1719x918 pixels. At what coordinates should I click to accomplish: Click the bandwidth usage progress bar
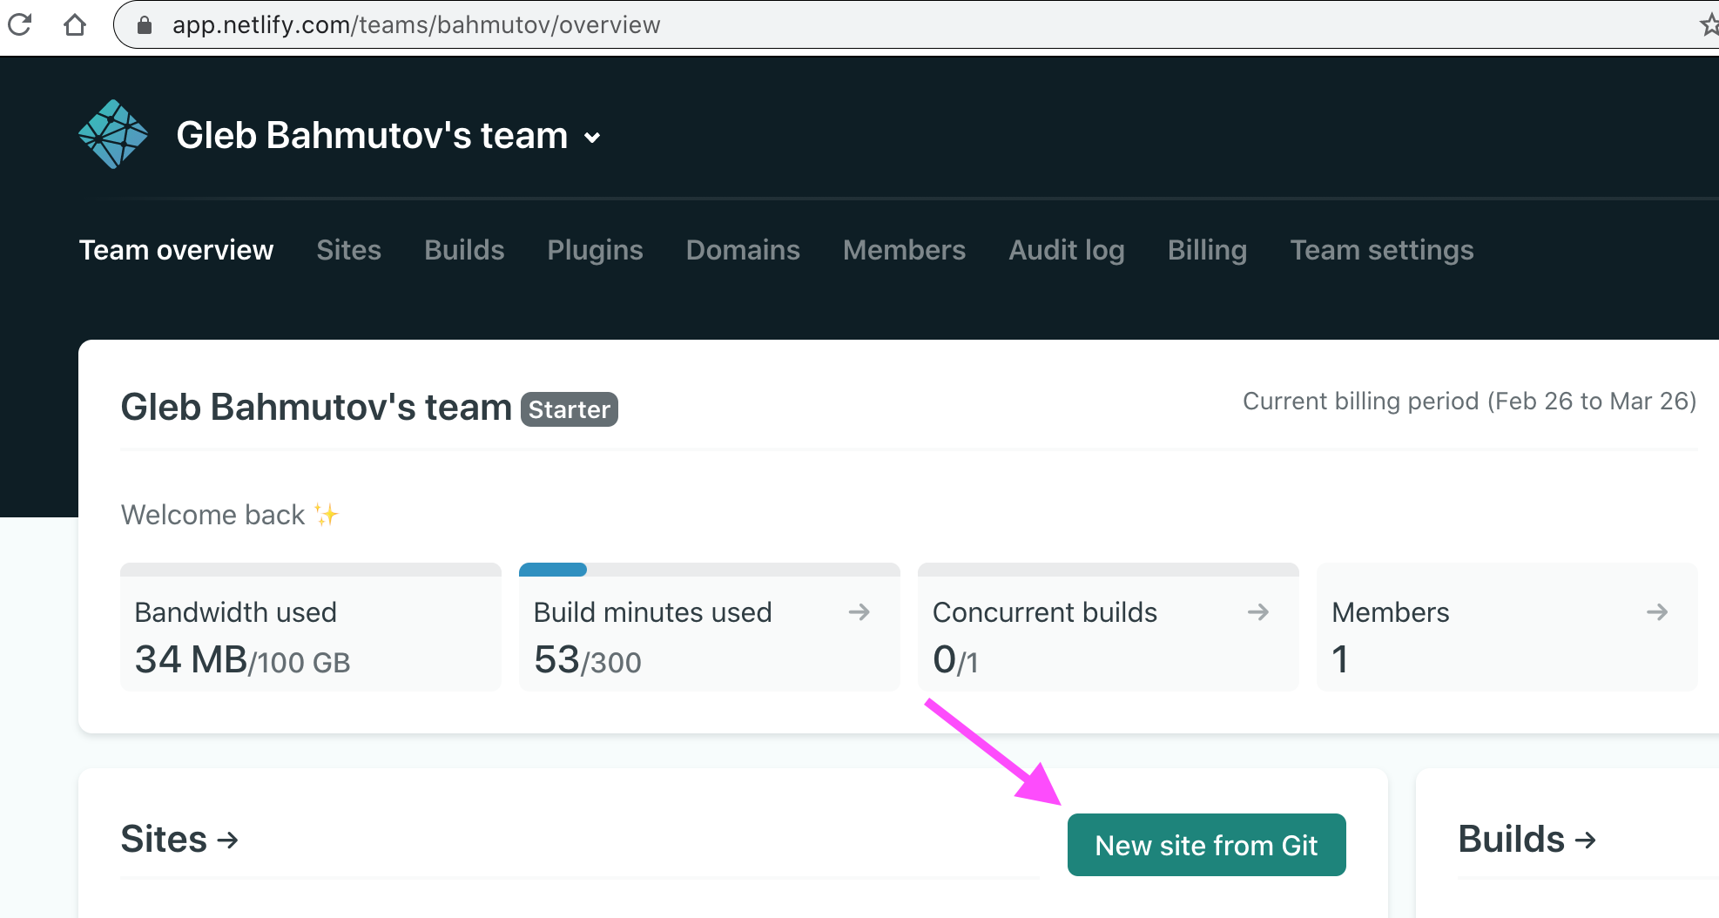(311, 570)
